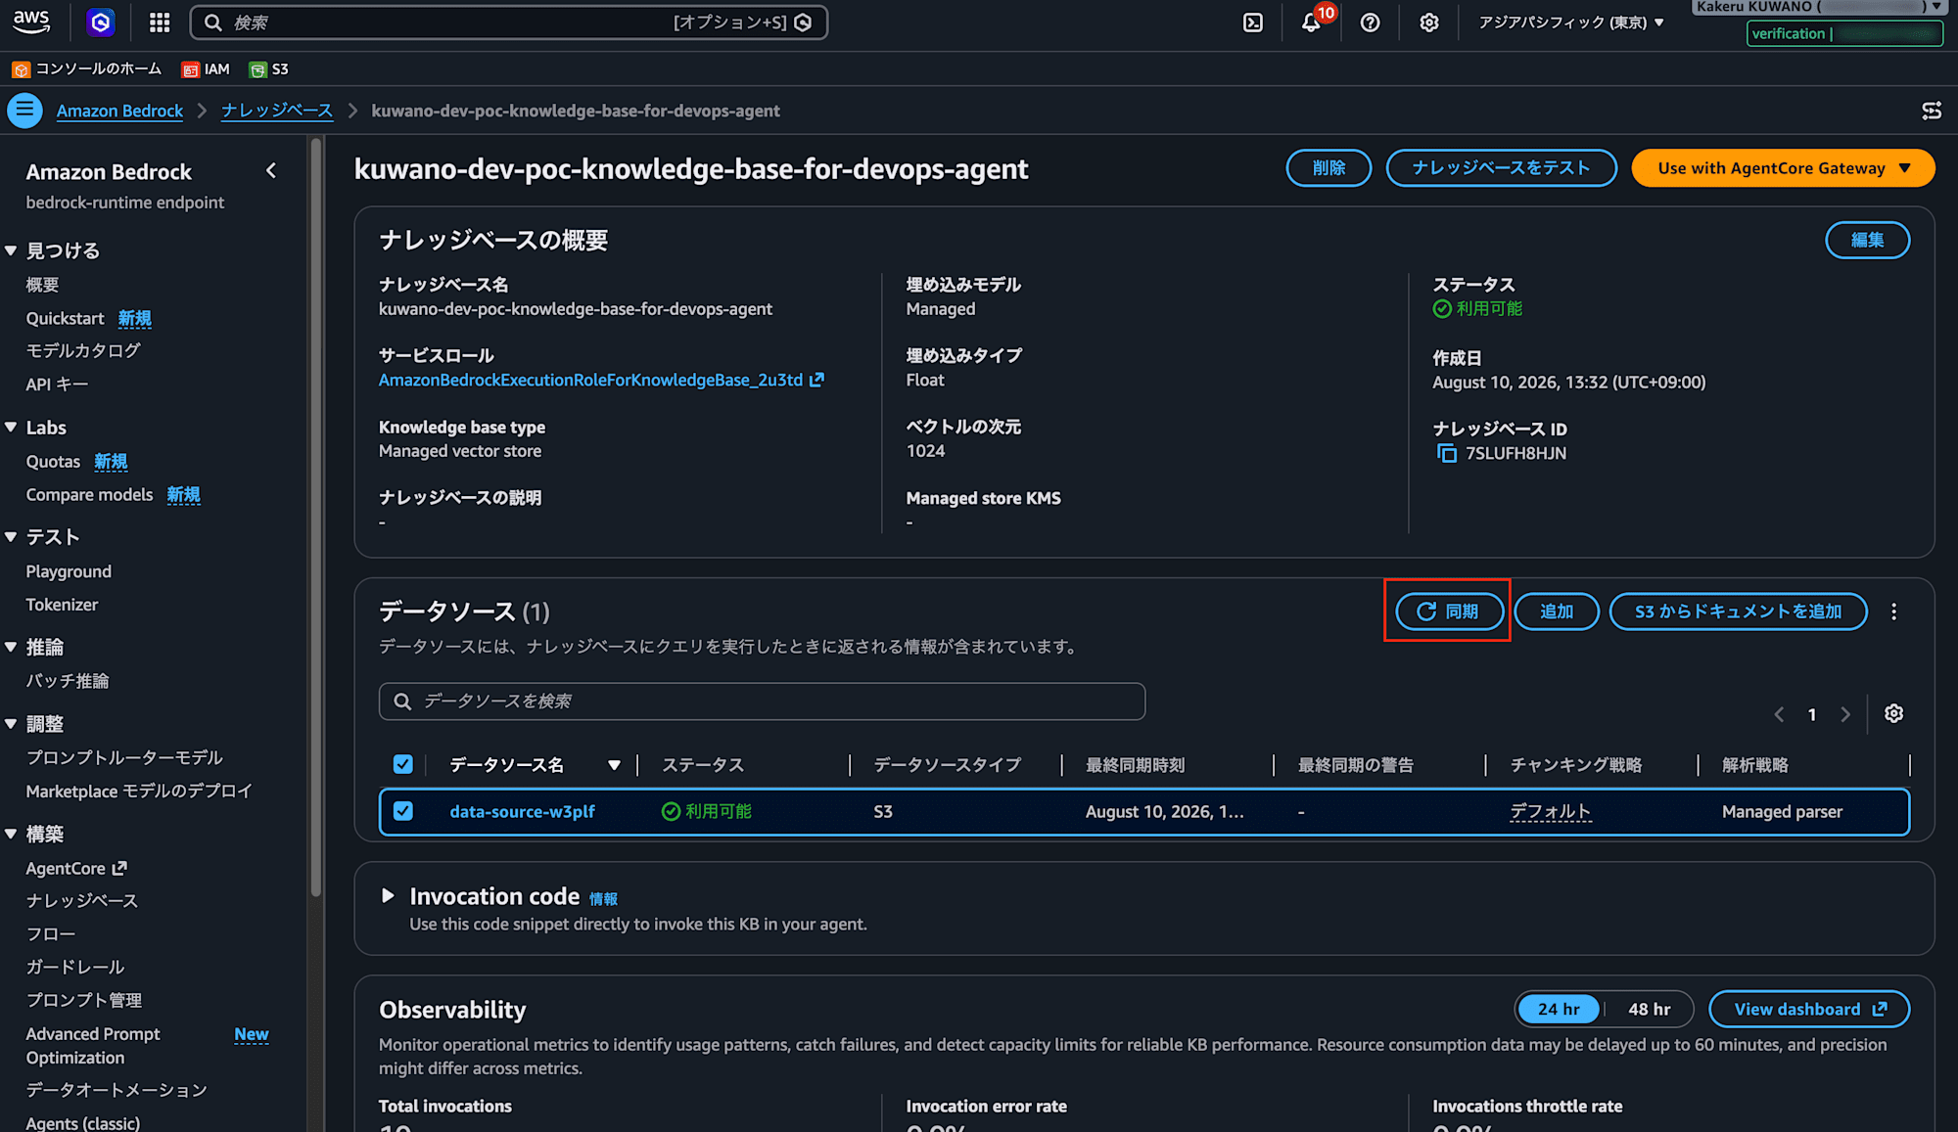Open the data-source-w3plf link
The image size is (1958, 1132).
point(522,811)
